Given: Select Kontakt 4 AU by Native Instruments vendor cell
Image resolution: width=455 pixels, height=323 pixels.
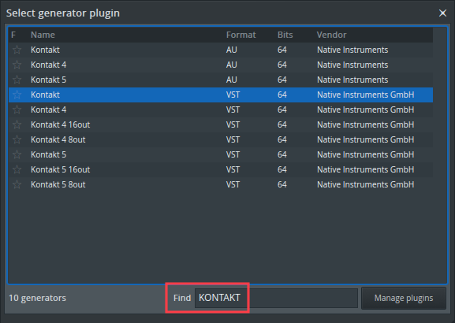Looking at the screenshot, I should pyautogui.click(x=352, y=65).
